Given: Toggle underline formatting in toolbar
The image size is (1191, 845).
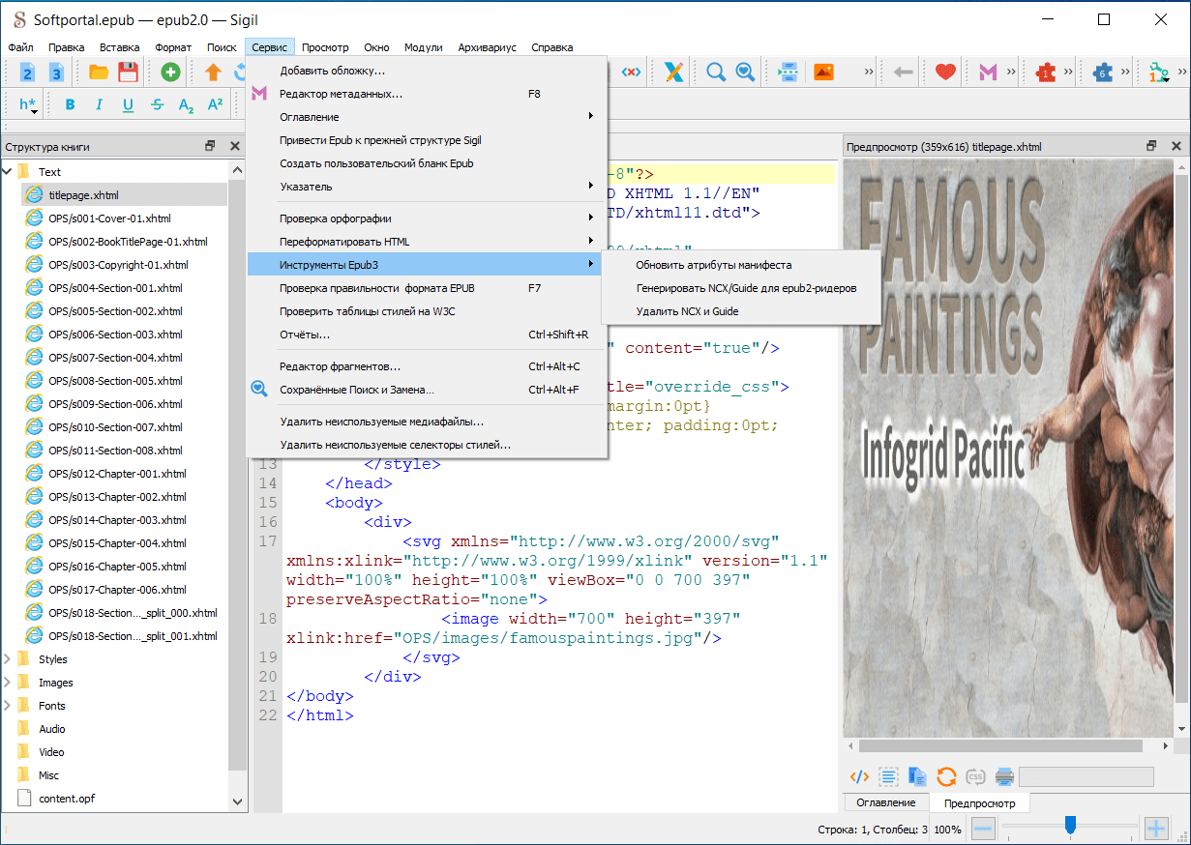Looking at the screenshot, I should pos(128,104).
